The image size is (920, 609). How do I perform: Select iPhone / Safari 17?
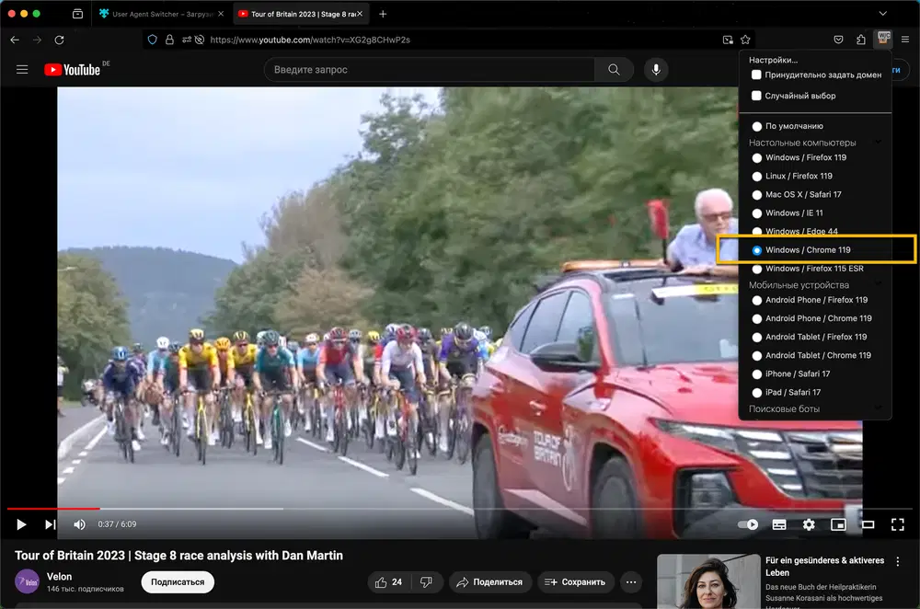coord(757,373)
